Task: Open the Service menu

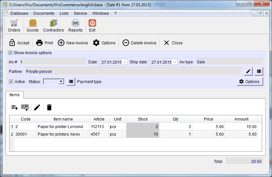Action: coord(80,13)
